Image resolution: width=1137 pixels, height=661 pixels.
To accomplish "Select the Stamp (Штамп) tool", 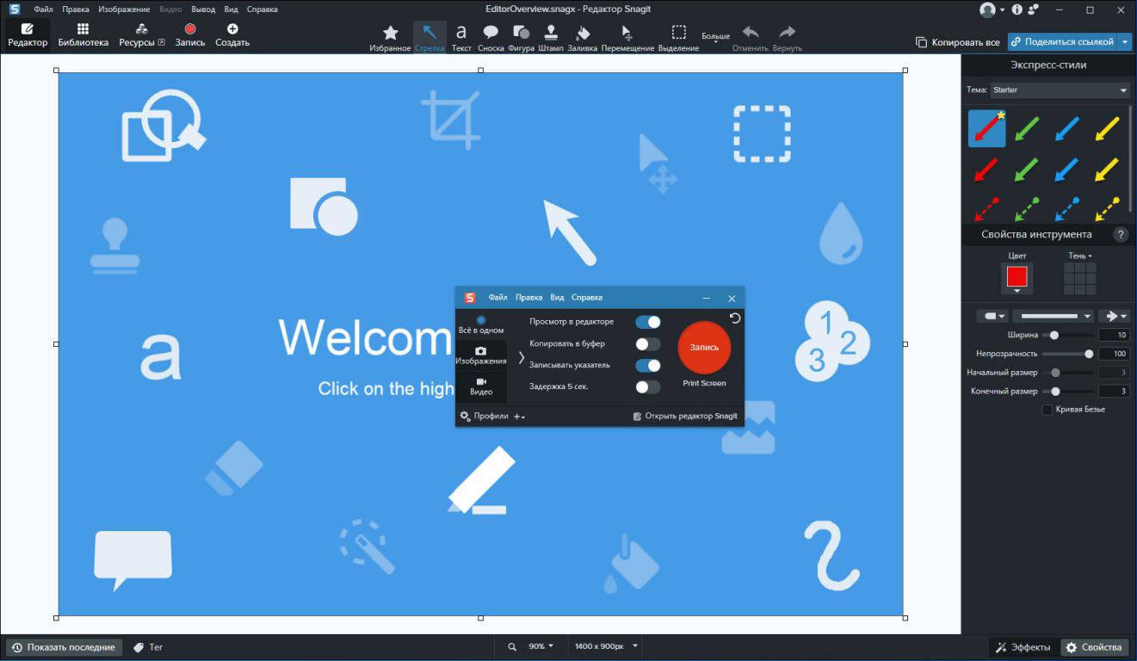I will coord(551,37).
